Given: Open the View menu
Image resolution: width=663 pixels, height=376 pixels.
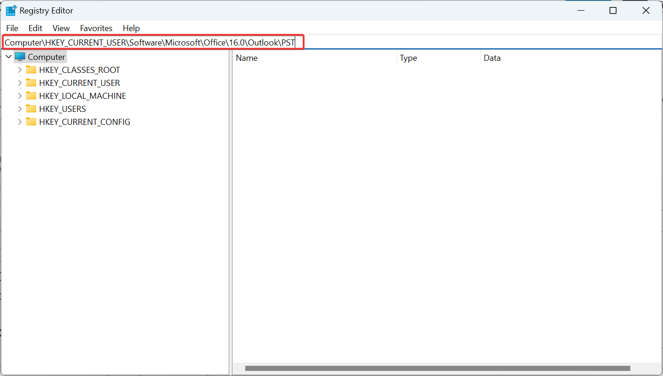Looking at the screenshot, I should point(61,28).
